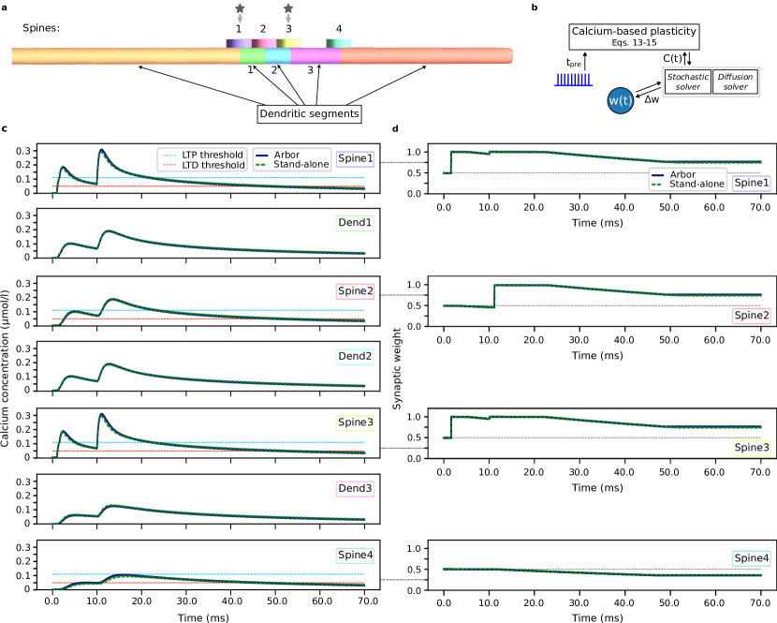
Task: Select the Dend2 panel label
Action: point(355,356)
